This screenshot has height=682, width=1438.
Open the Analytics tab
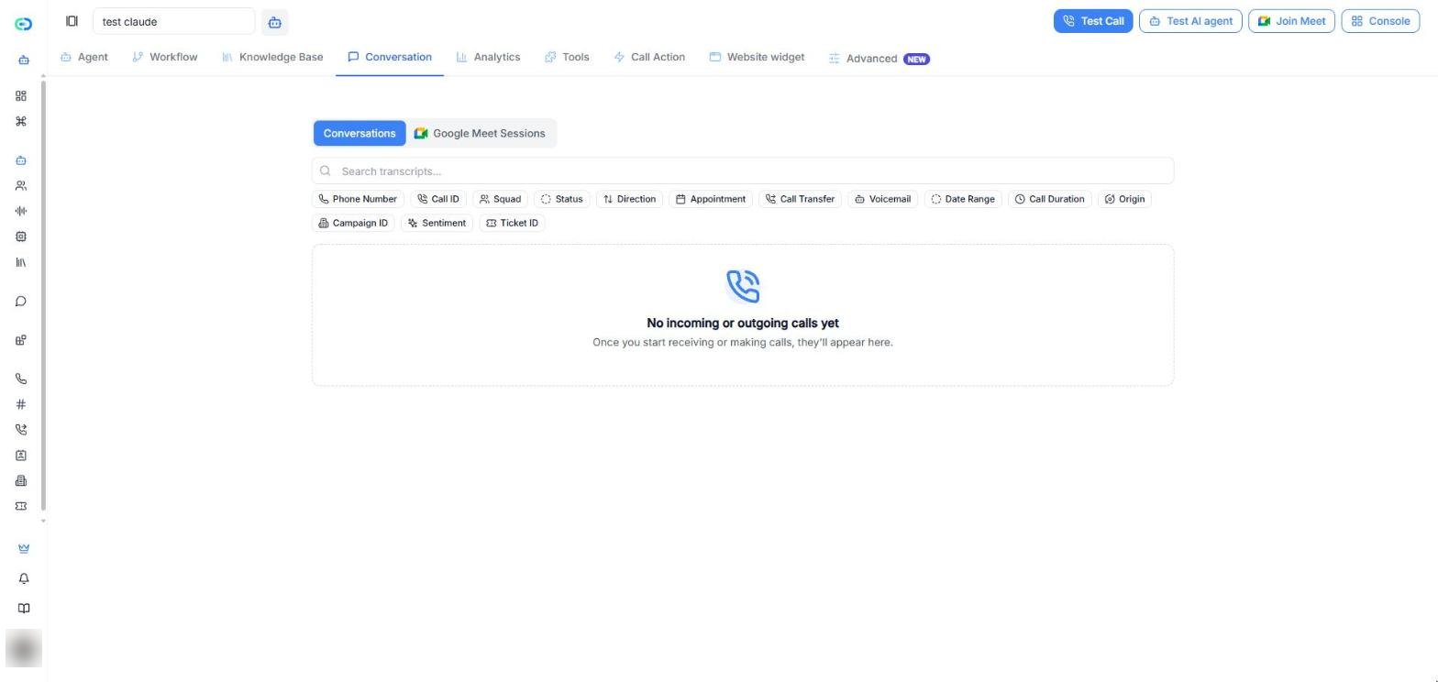[489, 57]
